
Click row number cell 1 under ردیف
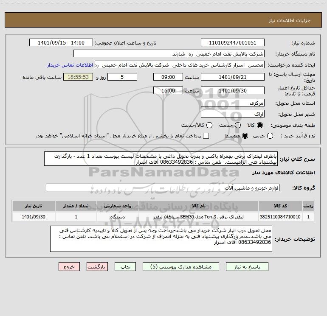[x=308, y=217]
